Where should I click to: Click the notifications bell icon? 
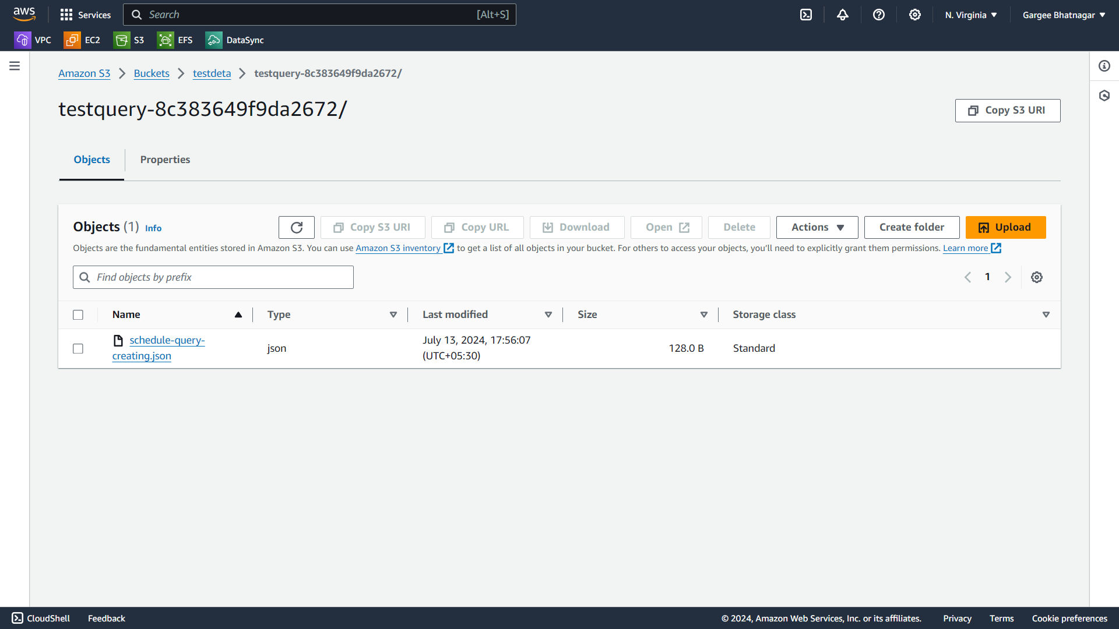point(843,15)
